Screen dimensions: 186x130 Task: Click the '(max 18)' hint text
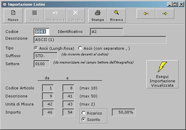[x=89, y=88]
